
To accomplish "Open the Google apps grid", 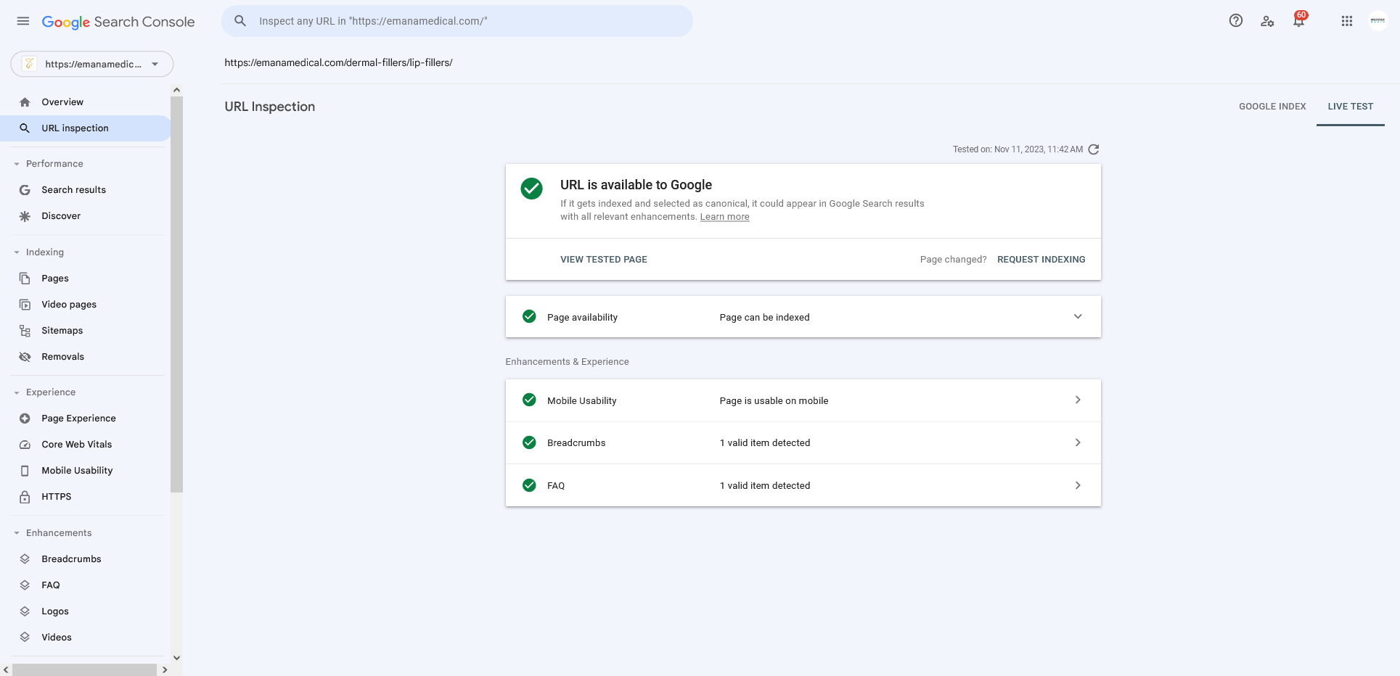I will [x=1347, y=21].
